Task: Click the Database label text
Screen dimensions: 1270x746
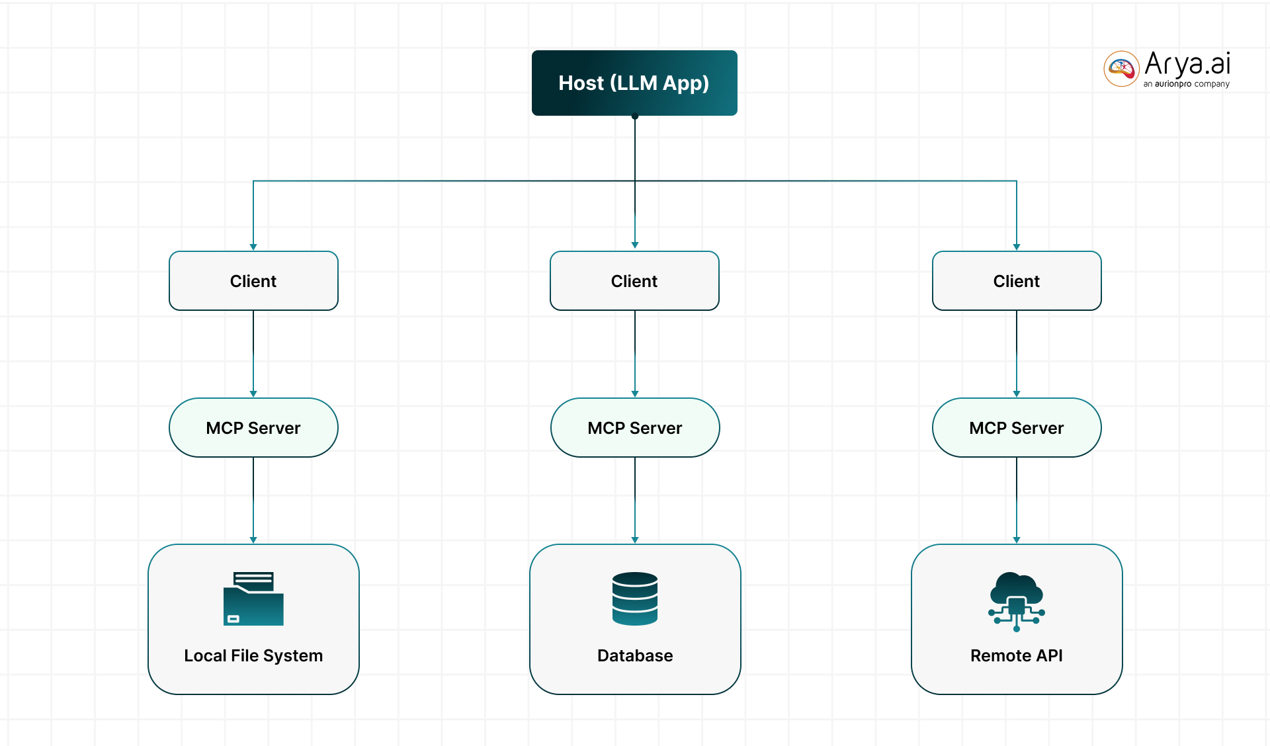Action: tap(634, 655)
